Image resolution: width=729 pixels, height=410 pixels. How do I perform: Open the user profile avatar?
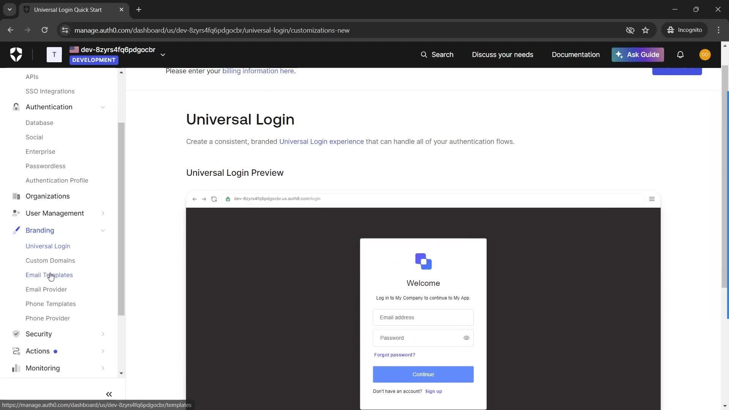[705, 55]
